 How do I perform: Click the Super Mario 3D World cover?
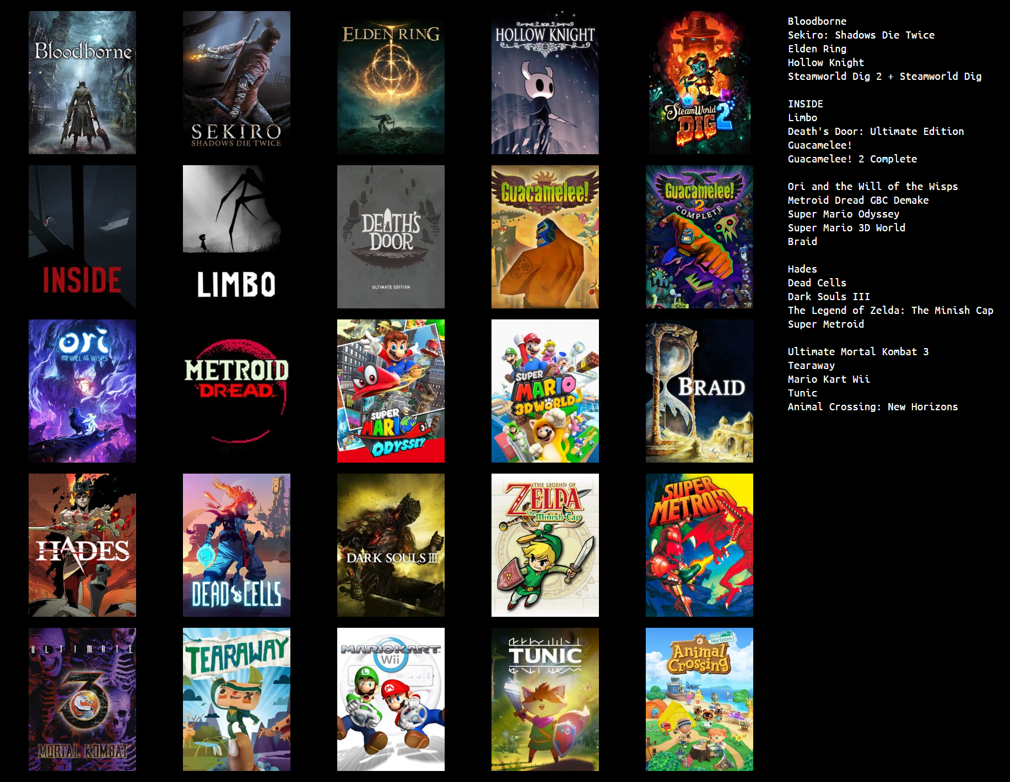[545, 391]
